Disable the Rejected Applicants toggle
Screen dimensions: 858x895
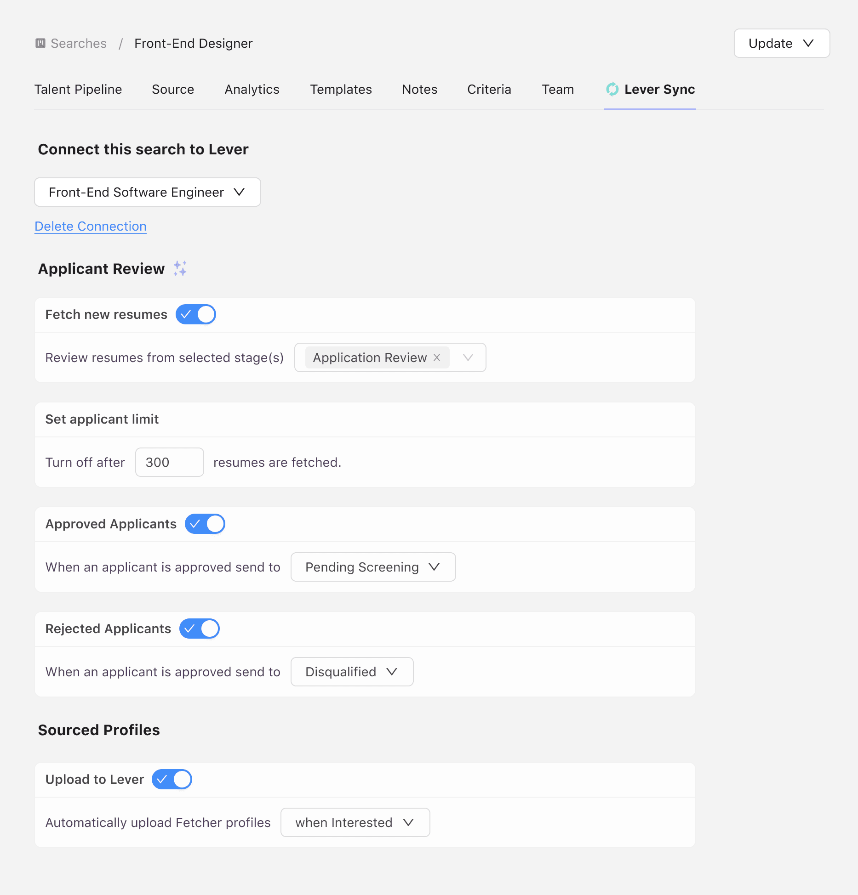pyautogui.click(x=199, y=629)
